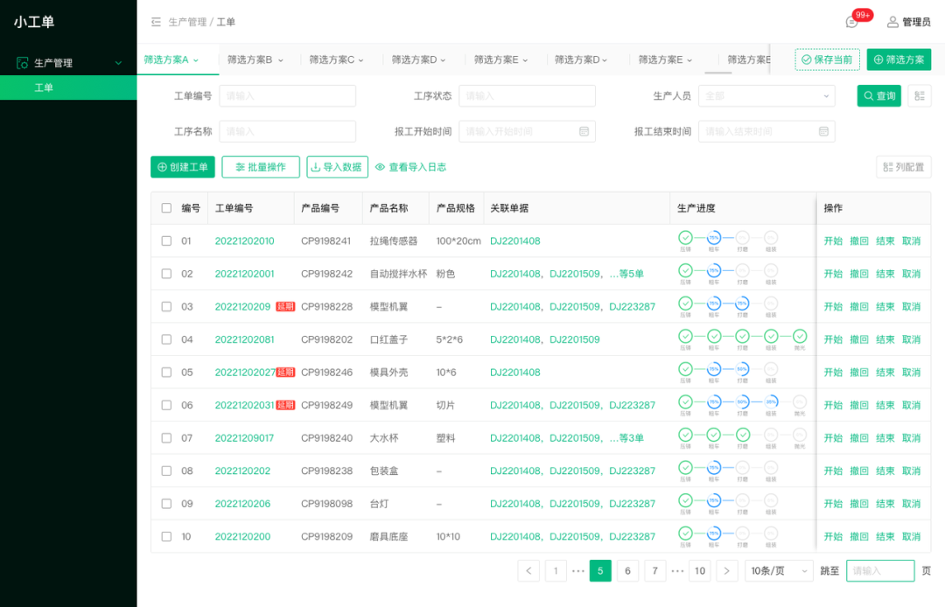The height and width of the screenshot is (607, 945).
Task: Click the 35% progress circle in row 06
Action: [771, 401]
